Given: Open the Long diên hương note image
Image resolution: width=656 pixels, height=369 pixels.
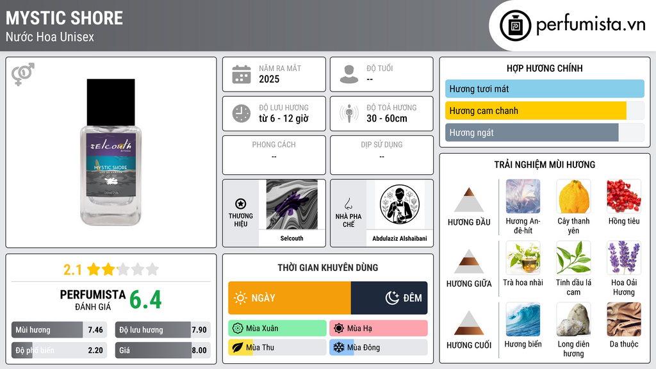Looking at the screenshot, I should (573, 320).
